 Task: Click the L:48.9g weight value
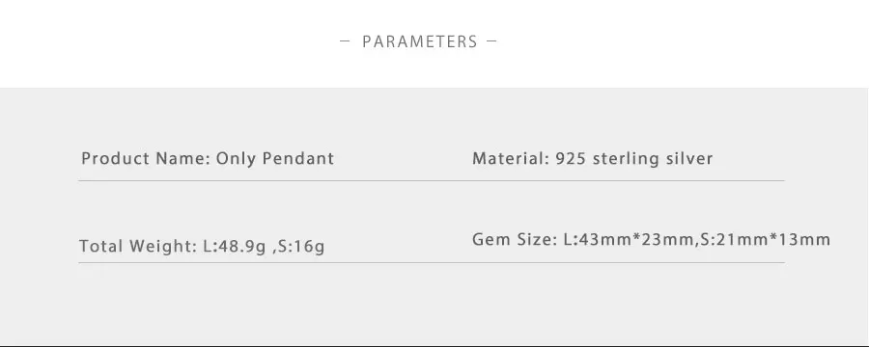[235, 246]
